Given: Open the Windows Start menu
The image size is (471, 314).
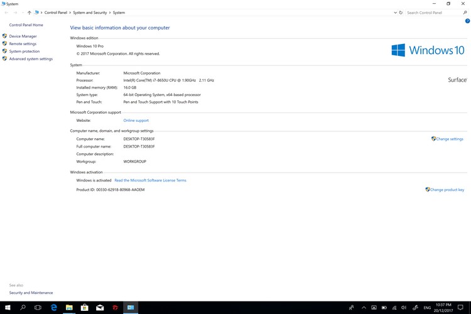Looking at the screenshot, I should click(8, 307).
